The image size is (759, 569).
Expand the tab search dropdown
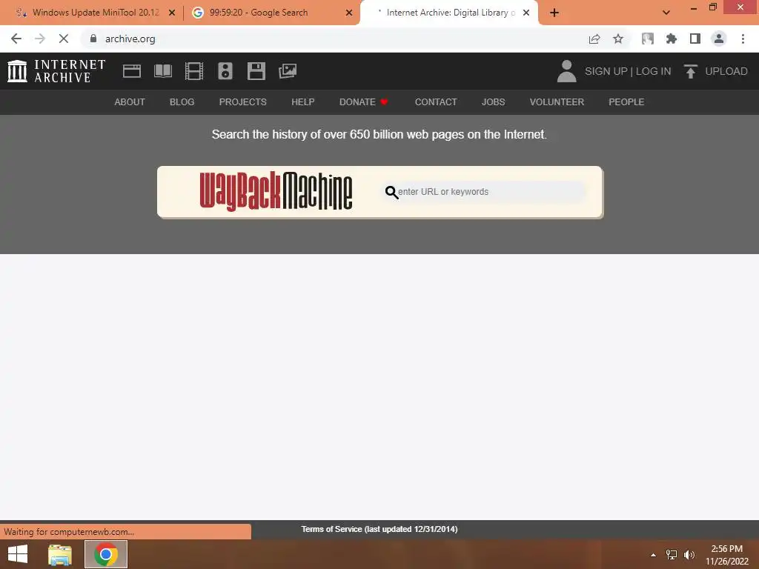pyautogui.click(x=666, y=13)
